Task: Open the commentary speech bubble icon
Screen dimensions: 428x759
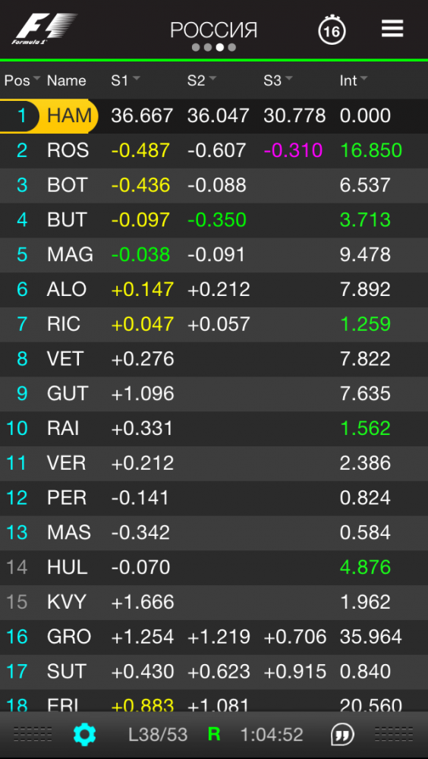Action: (342, 735)
